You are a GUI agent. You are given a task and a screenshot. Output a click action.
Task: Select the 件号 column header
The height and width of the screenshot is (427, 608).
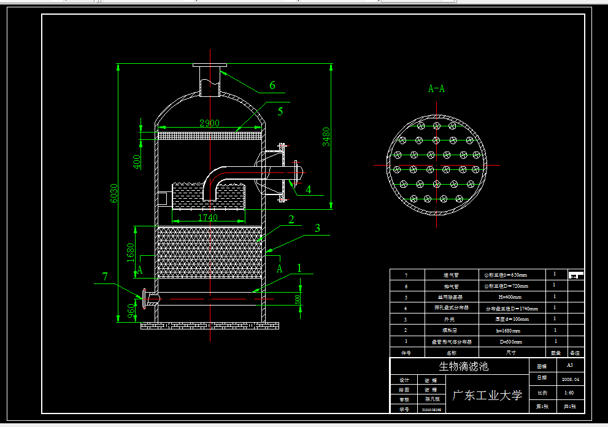[406, 353]
